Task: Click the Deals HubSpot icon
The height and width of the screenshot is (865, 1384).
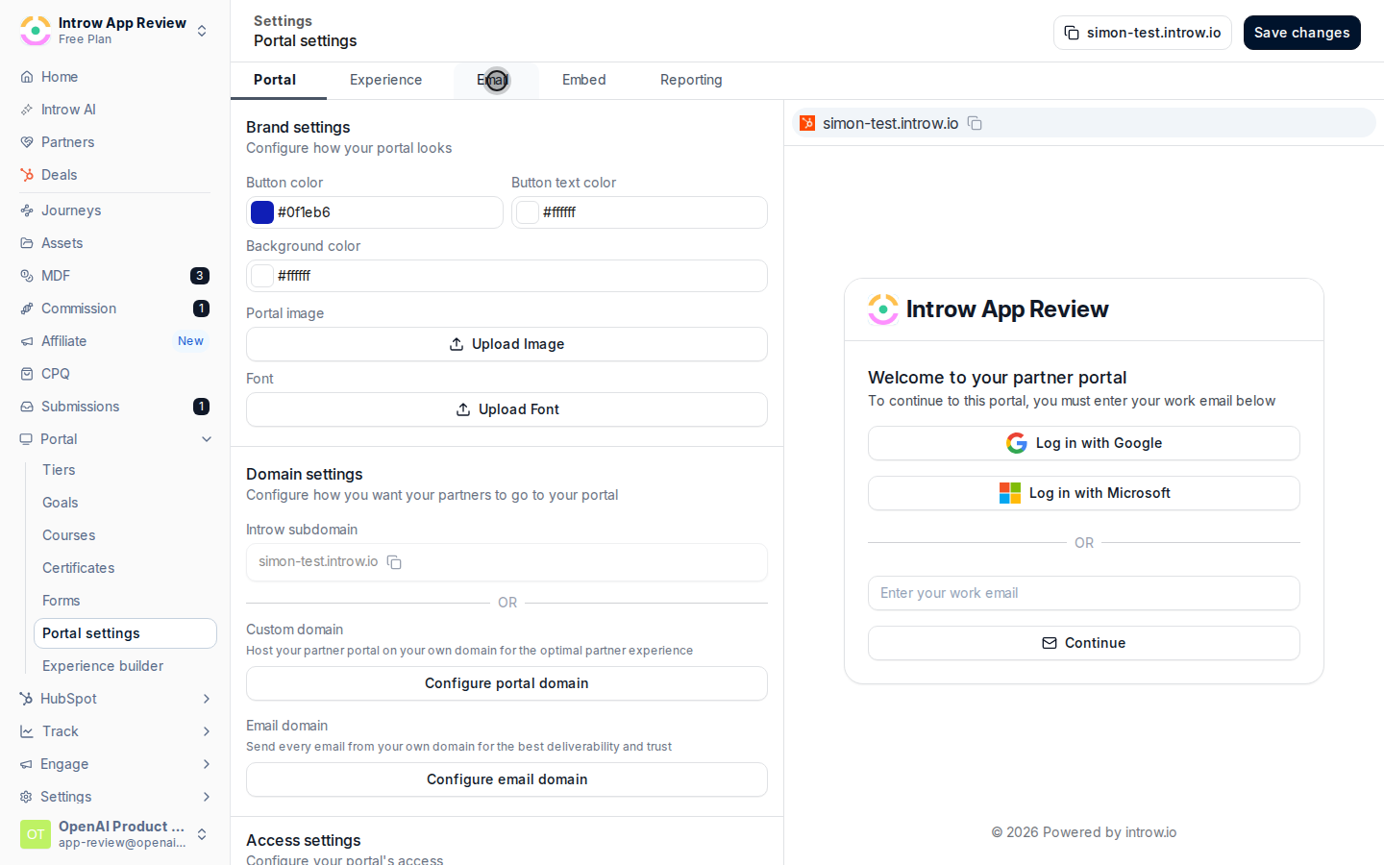Action: (27, 175)
